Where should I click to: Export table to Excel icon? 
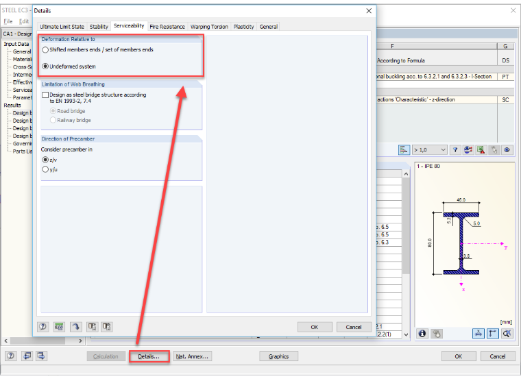[x=481, y=150]
